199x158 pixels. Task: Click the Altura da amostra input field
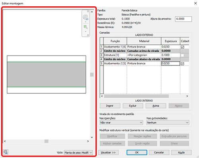pos(183,19)
